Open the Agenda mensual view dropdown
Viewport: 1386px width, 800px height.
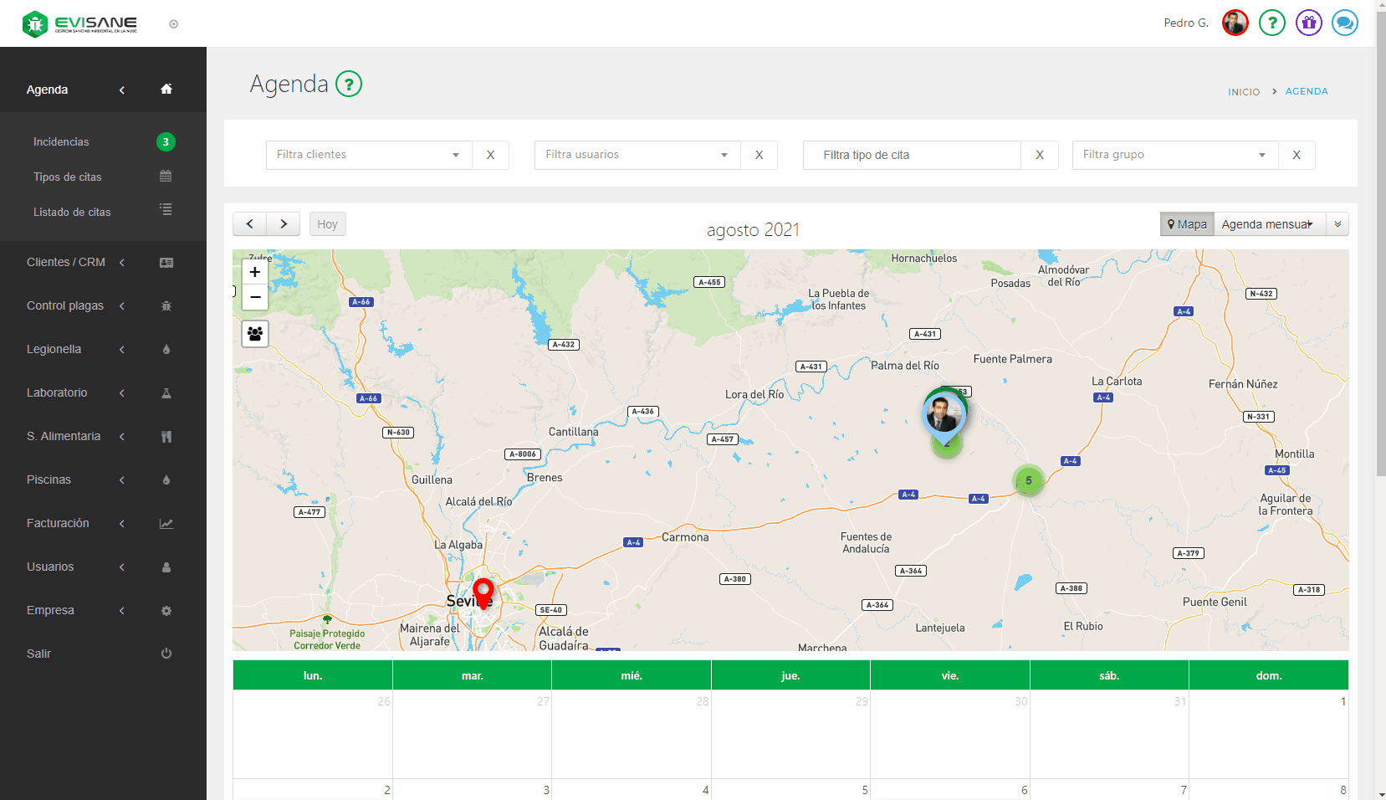1268,224
